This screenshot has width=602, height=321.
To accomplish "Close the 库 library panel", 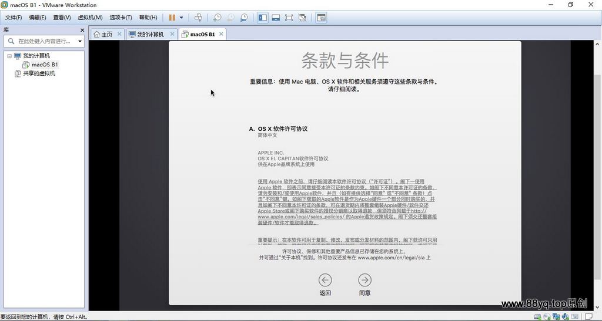I will [82, 30].
